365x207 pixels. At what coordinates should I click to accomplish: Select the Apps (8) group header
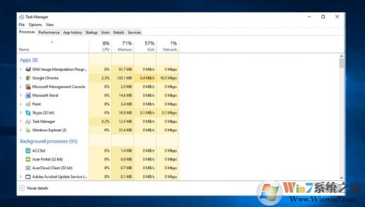tap(29, 60)
